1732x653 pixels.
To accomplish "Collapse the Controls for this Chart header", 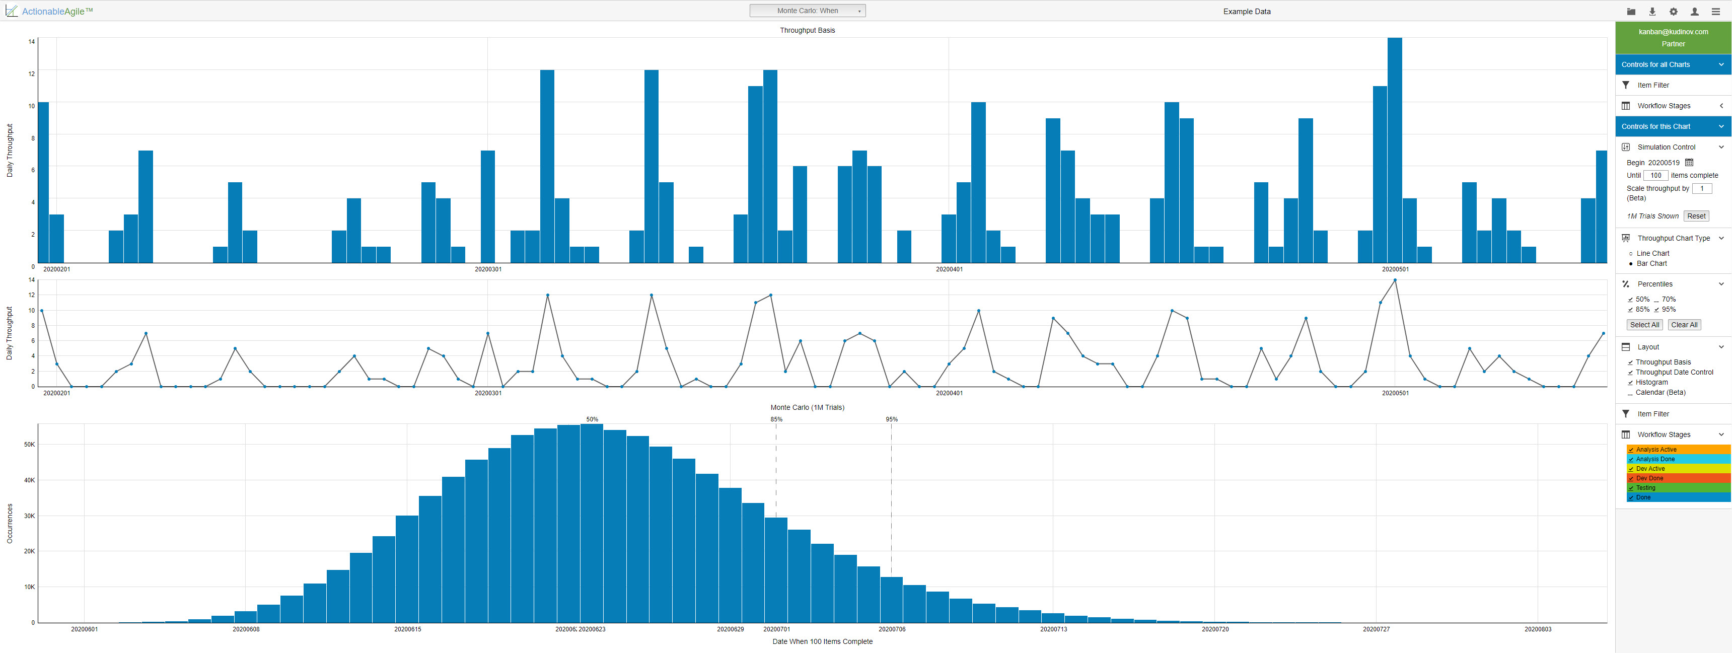I will click(x=1674, y=126).
